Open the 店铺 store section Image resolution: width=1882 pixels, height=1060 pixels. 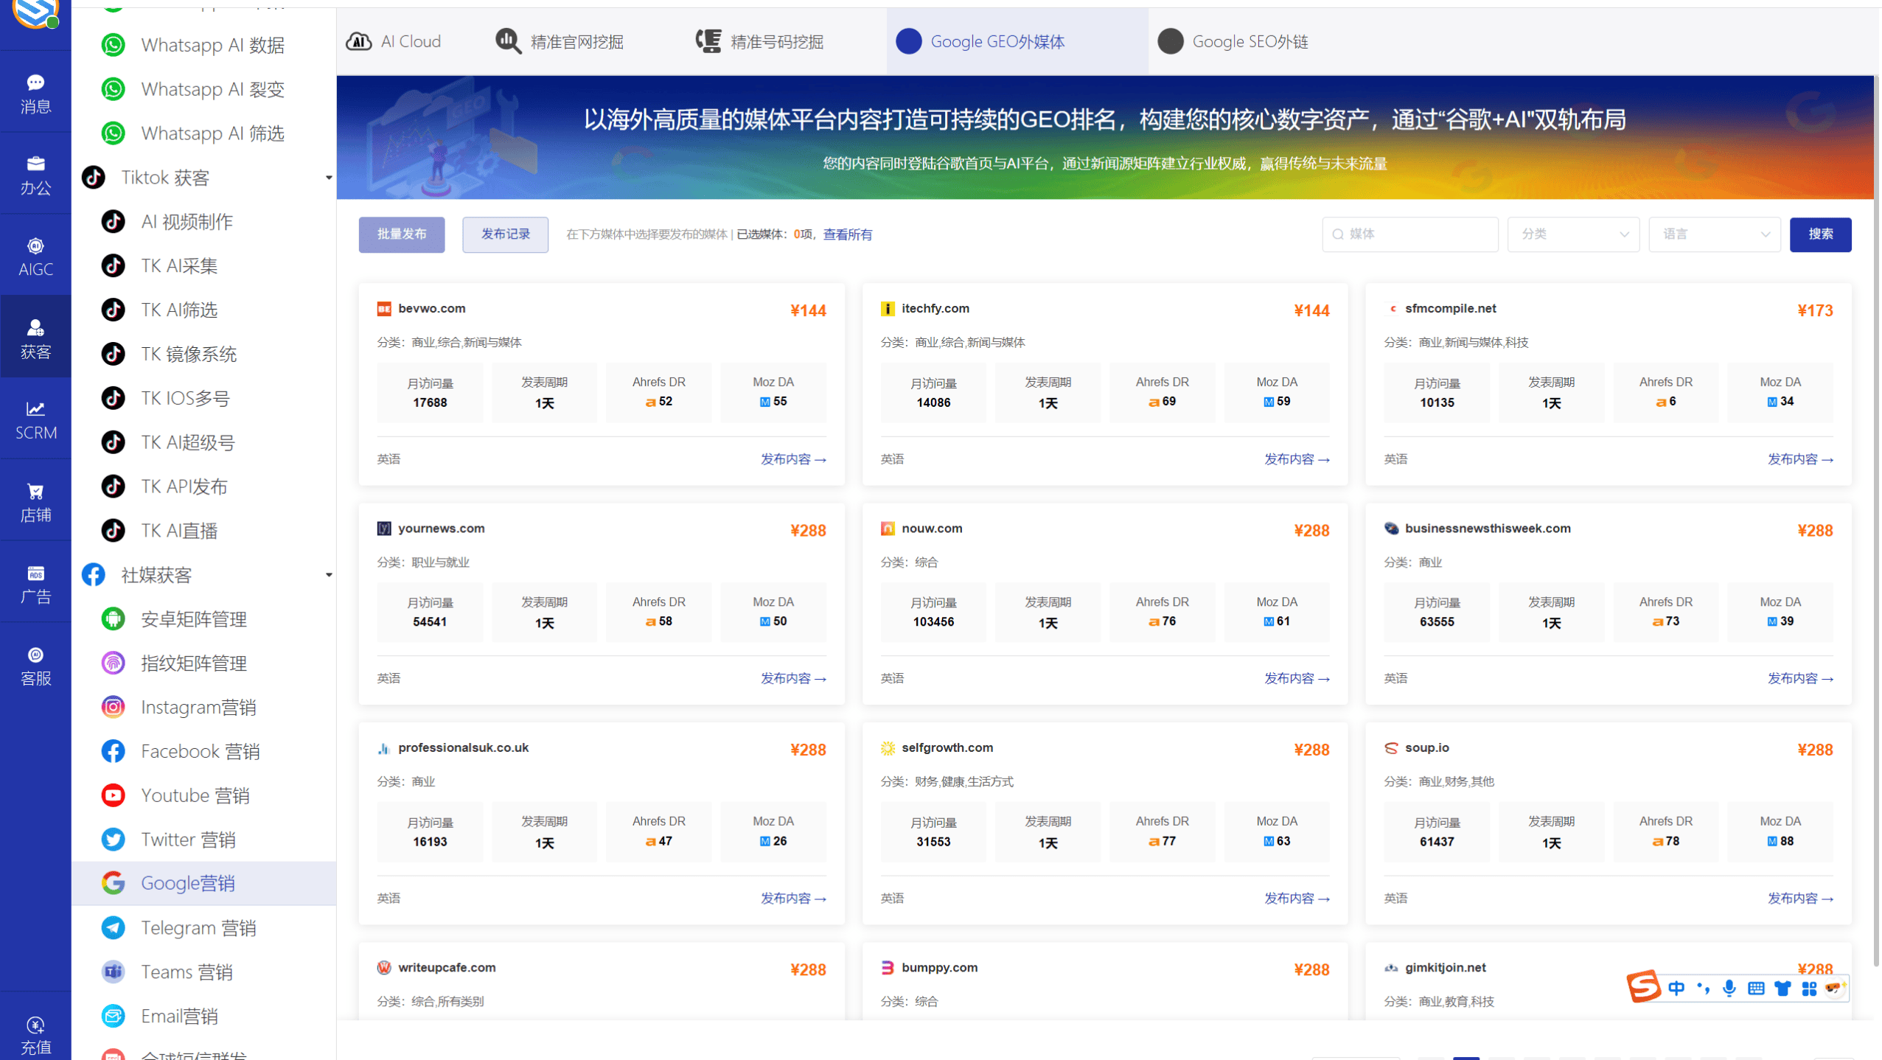(35, 501)
